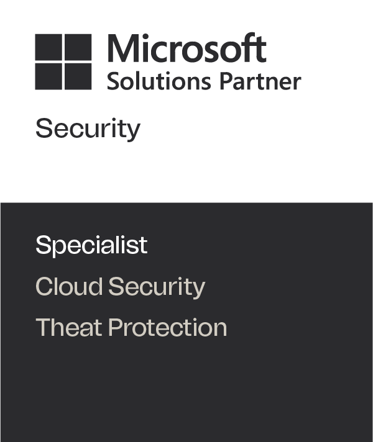Click the center gap between the logo squares

pyautogui.click(x=63, y=61)
